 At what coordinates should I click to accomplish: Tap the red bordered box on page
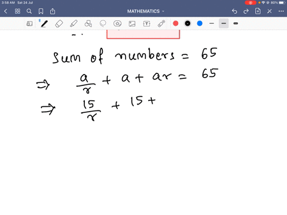143,34
